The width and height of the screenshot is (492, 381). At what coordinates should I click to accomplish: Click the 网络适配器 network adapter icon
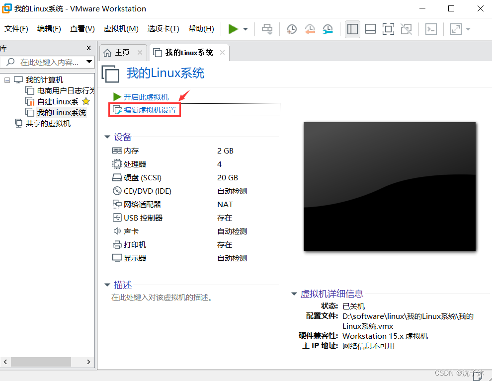pyautogui.click(x=117, y=205)
